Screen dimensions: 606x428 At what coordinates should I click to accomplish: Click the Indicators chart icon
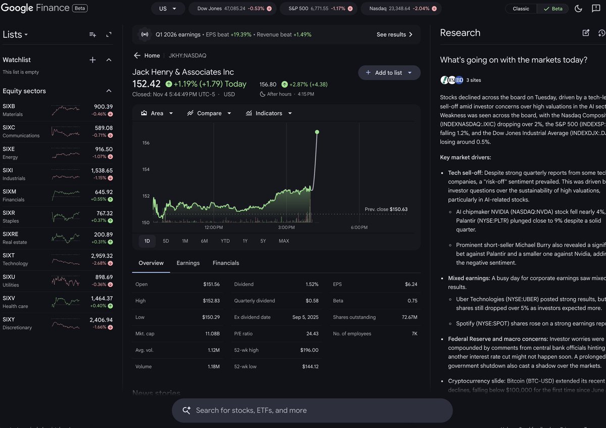249,113
